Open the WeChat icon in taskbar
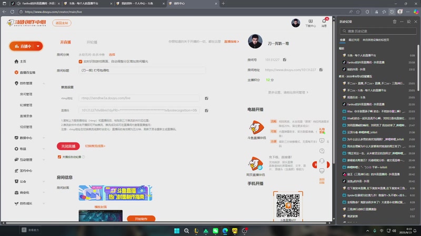 pos(215,231)
